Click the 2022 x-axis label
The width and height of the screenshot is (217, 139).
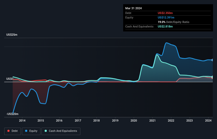(171, 121)
